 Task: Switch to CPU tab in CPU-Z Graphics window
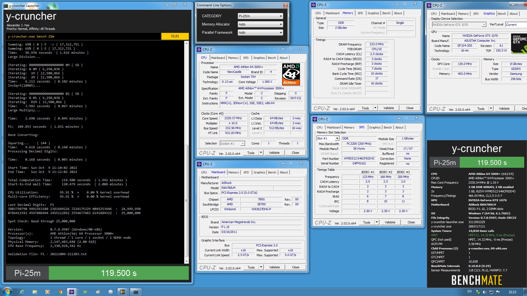[x=434, y=14]
